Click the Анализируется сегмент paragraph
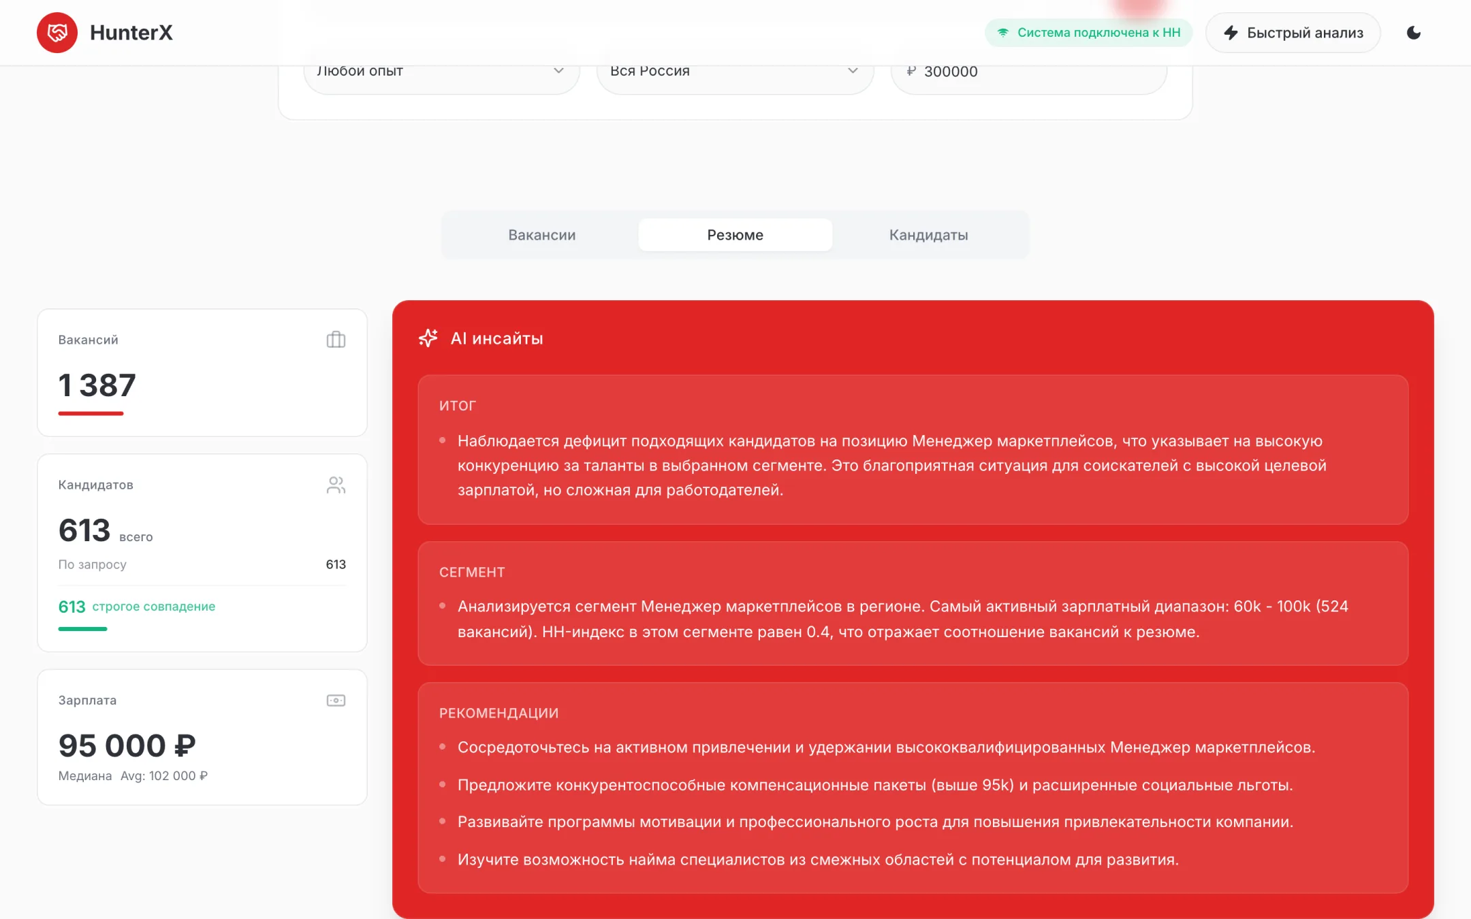Screen dimensions: 1471x919 (x=903, y=619)
